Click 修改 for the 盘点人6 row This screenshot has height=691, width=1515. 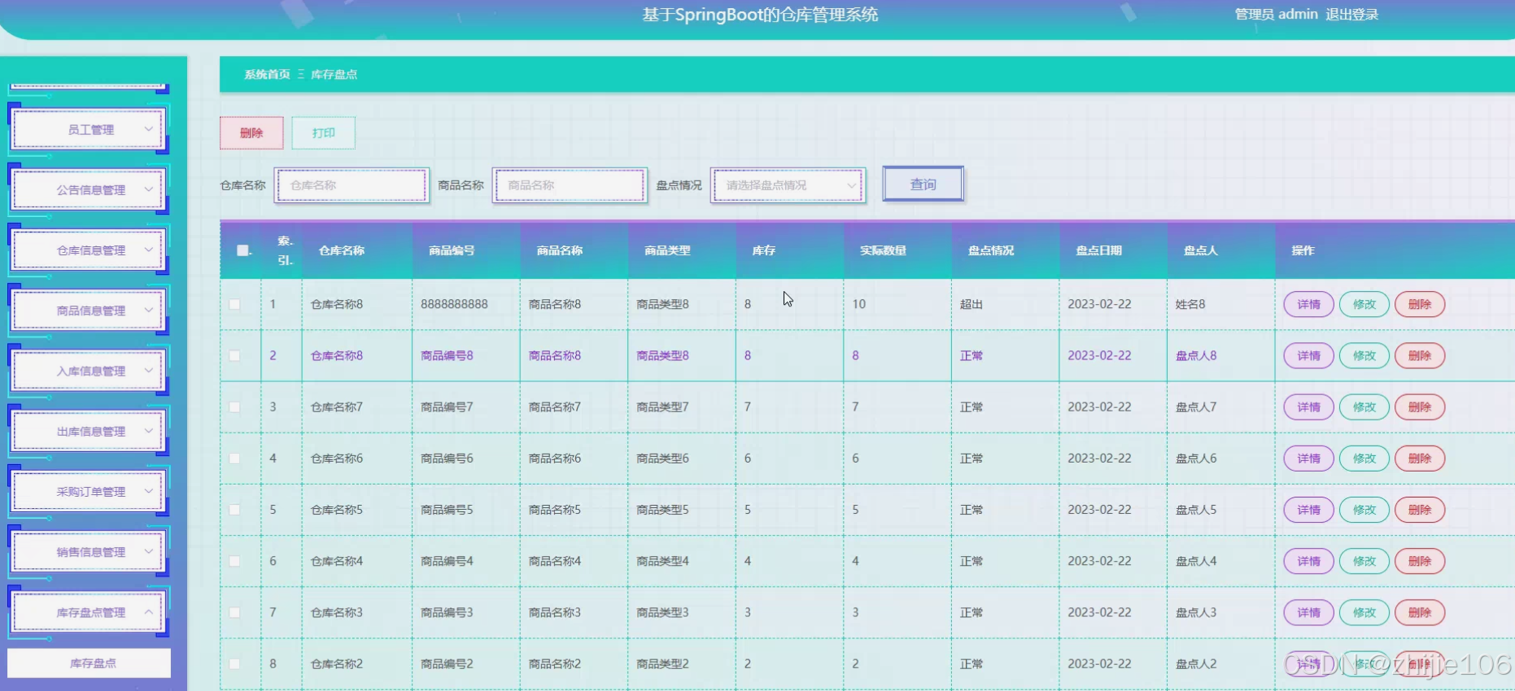[1364, 458]
